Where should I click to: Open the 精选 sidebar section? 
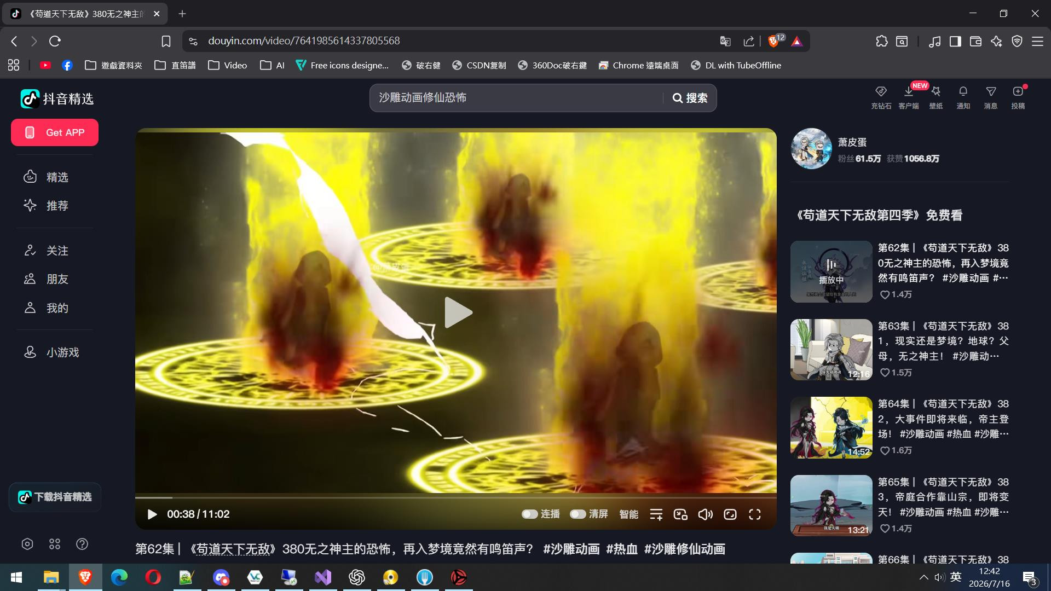pyautogui.click(x=46, y=177)
